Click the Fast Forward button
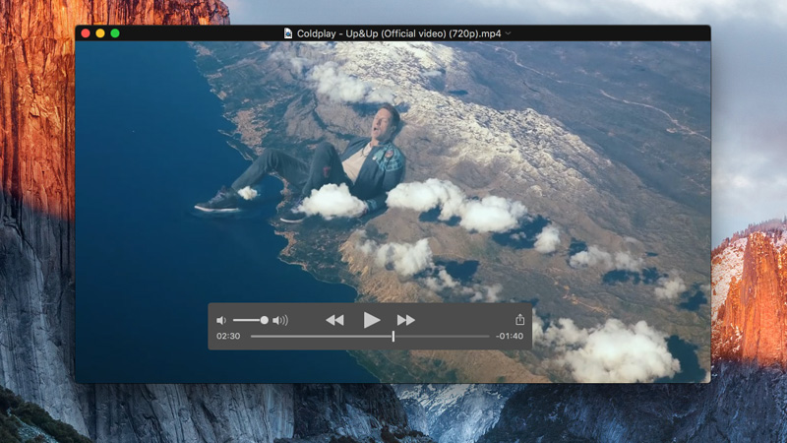The image size is (787, 443). pyautogui.click(x=405, y=320)
